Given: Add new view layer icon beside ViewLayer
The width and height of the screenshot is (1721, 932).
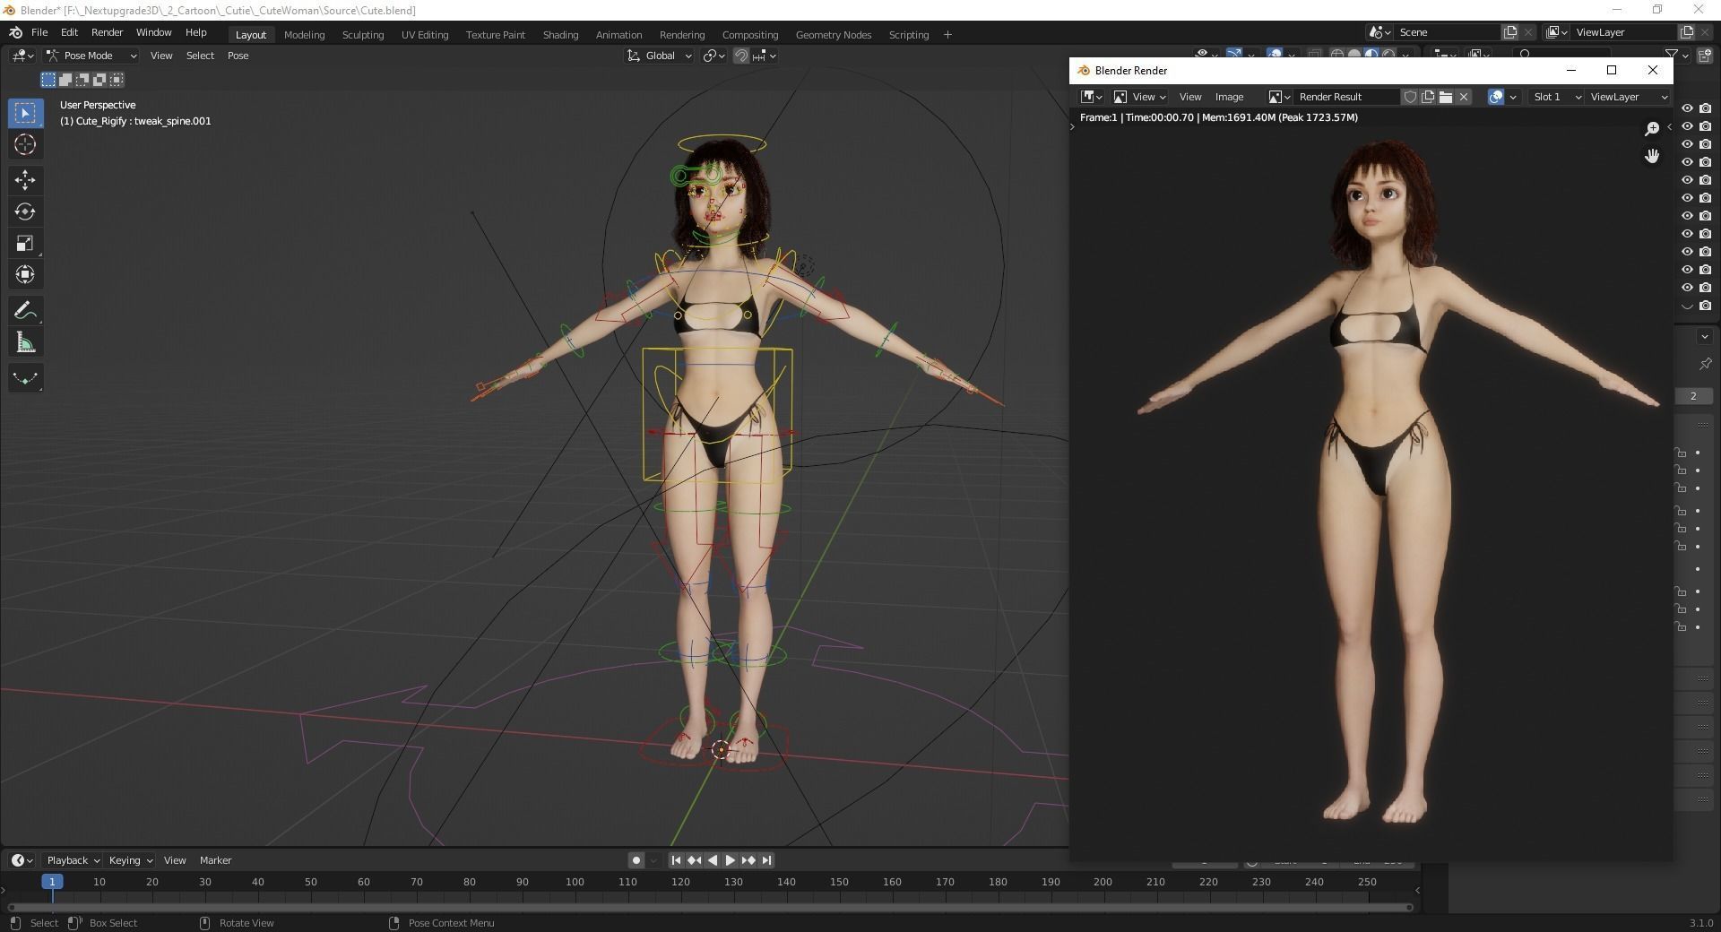Looking at the screenshot, I should coord(1686,32).
